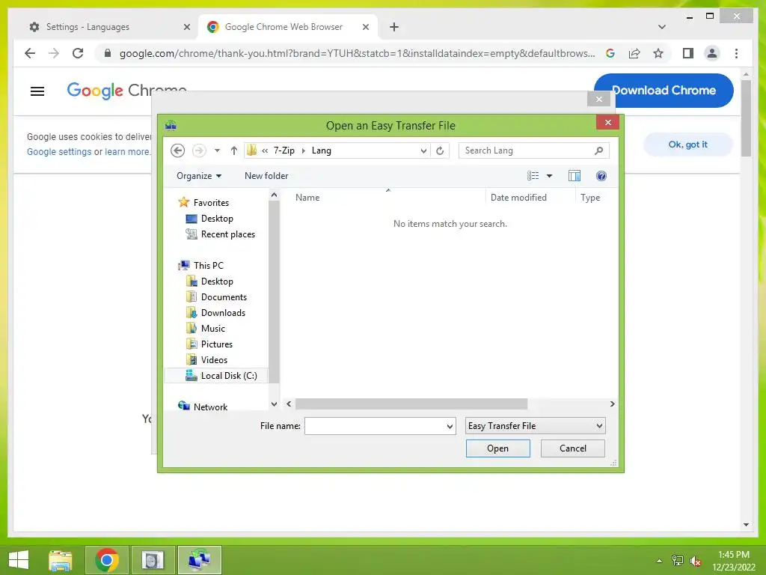This screenshot has height=575, width=766.
Task: Click the dialog Back navigation arrow
Action: point(178,150)
